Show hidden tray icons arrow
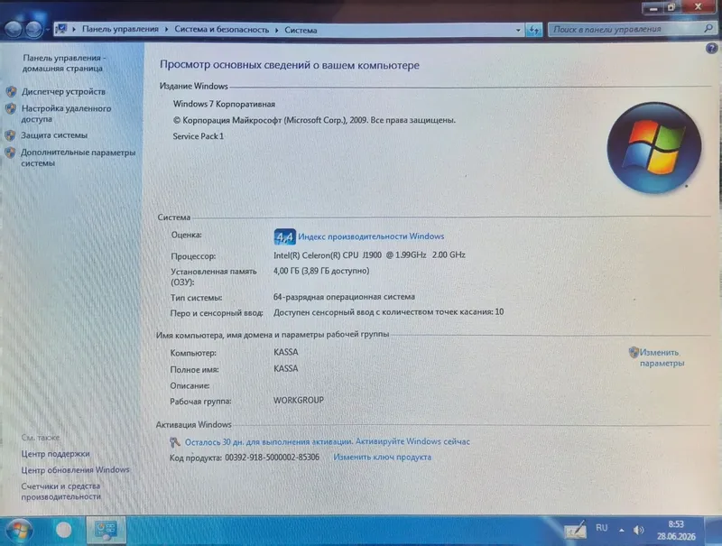 click(622, 531)
